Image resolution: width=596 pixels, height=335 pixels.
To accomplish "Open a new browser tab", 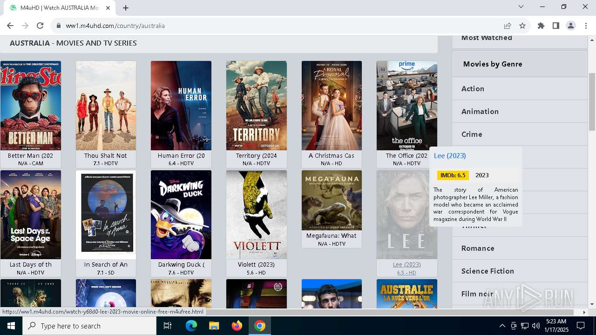I will [x=126, y=7].
